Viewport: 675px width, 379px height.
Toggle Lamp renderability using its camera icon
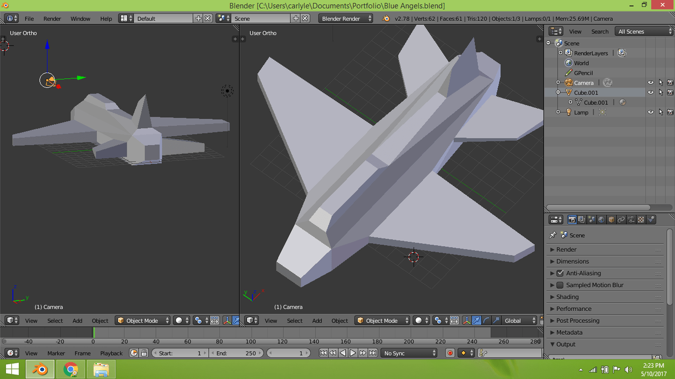tap(670, 112)
